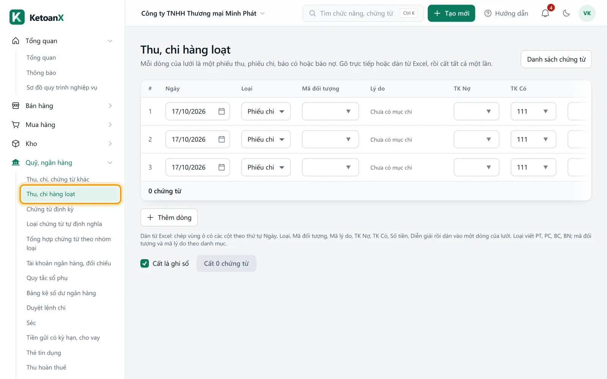Toggle the Cất là ghi sổ checkbox
This screenshot has height=379, width=607.
point(145,263)
